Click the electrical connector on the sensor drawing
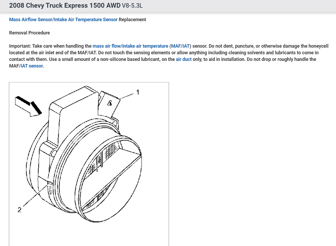Viewport: 336px width, 246px height. 109,103
